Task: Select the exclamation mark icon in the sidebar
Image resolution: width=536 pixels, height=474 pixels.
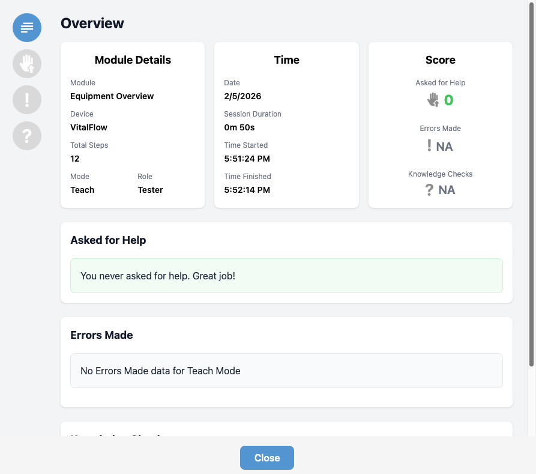Action: pos(26,100)
